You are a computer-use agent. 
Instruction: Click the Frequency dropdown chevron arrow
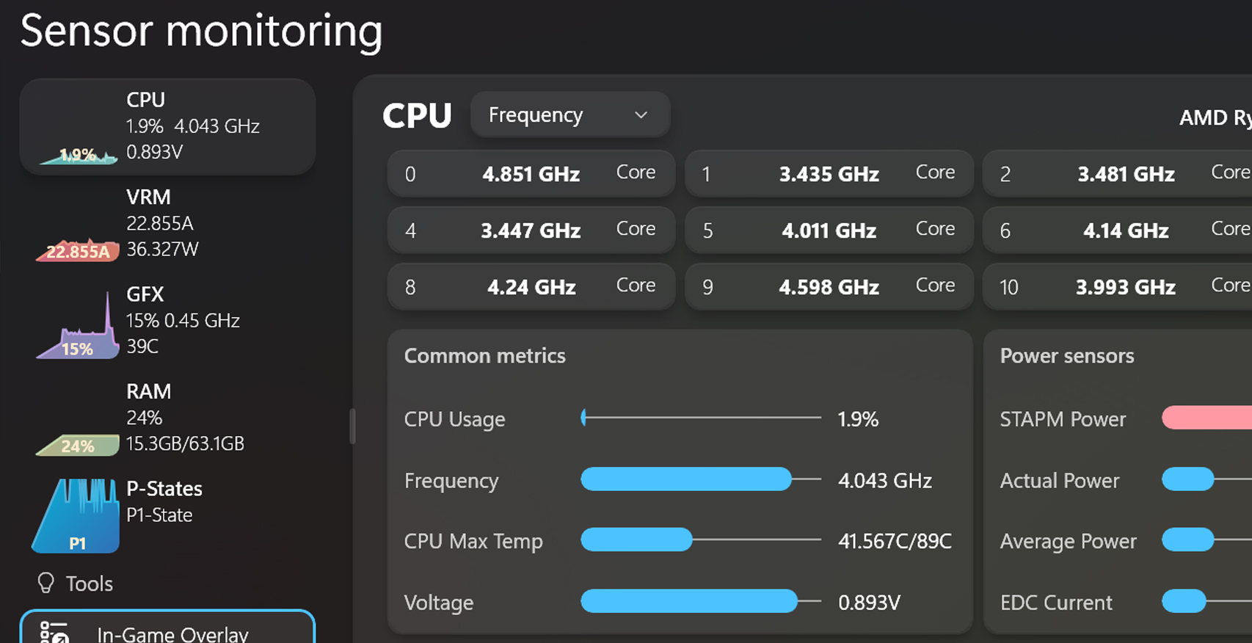point(641,115)
